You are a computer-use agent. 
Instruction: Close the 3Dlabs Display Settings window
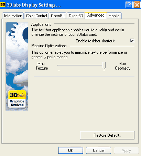[x=137, y=5]
